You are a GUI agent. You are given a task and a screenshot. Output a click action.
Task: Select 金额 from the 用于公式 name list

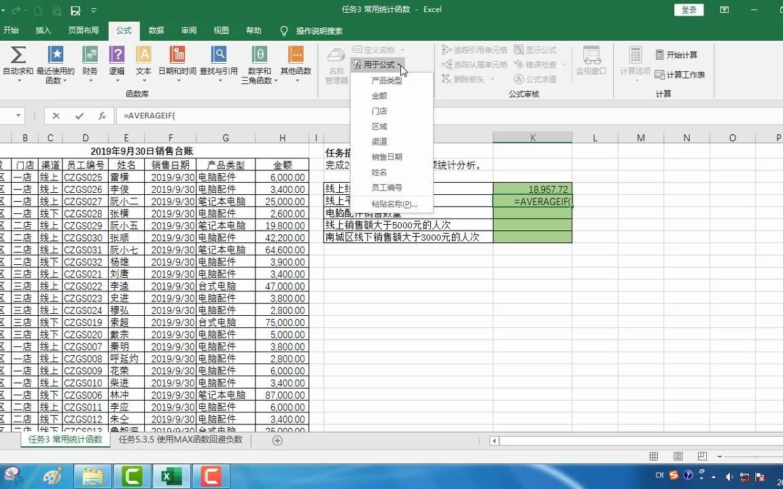pos(379,96)
